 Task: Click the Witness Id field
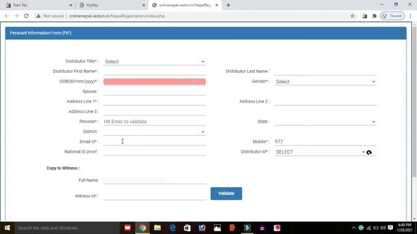[154, 196]
